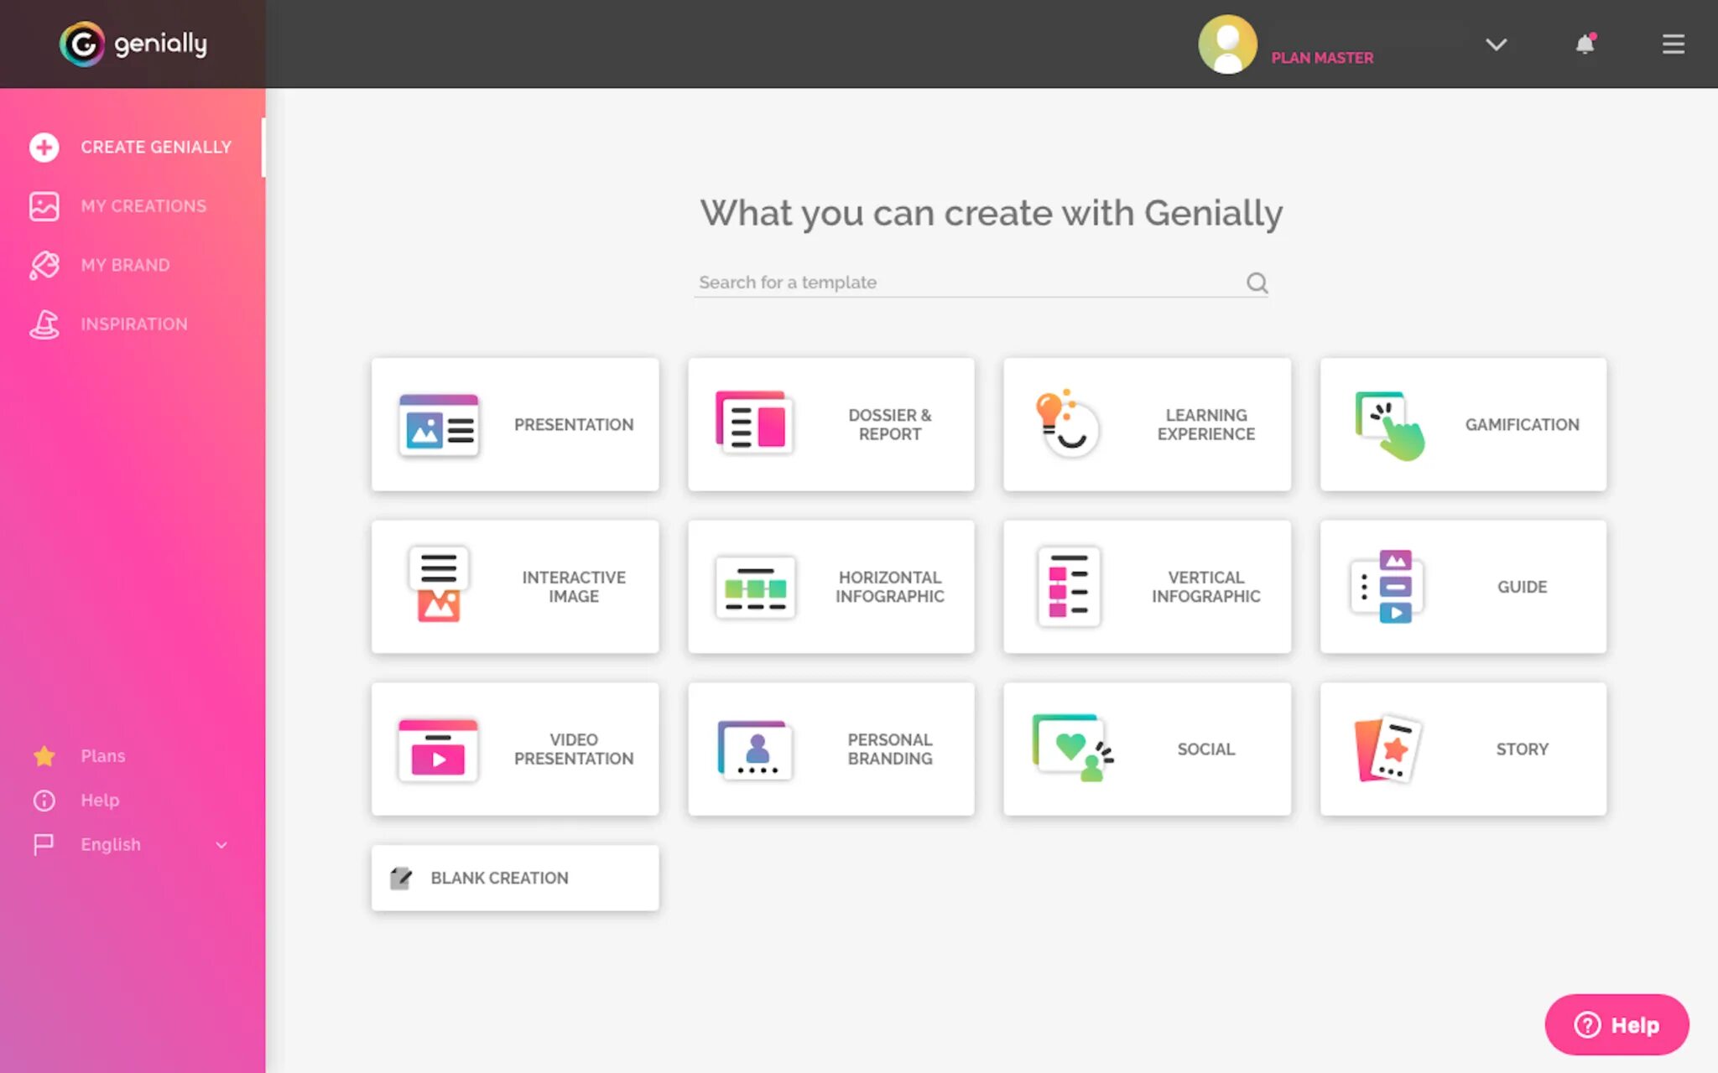The height and width of the screenshot is (1073, 1718).
Task: Expand the language selector dropdown
Action: click(220, 844)
